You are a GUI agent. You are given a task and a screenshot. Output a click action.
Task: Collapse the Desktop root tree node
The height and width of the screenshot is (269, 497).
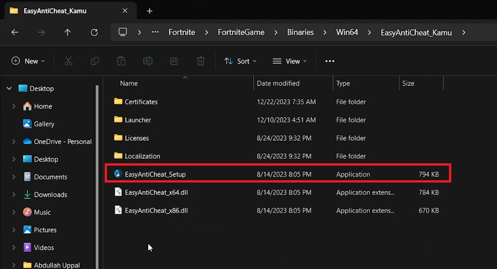click(9, 89)
